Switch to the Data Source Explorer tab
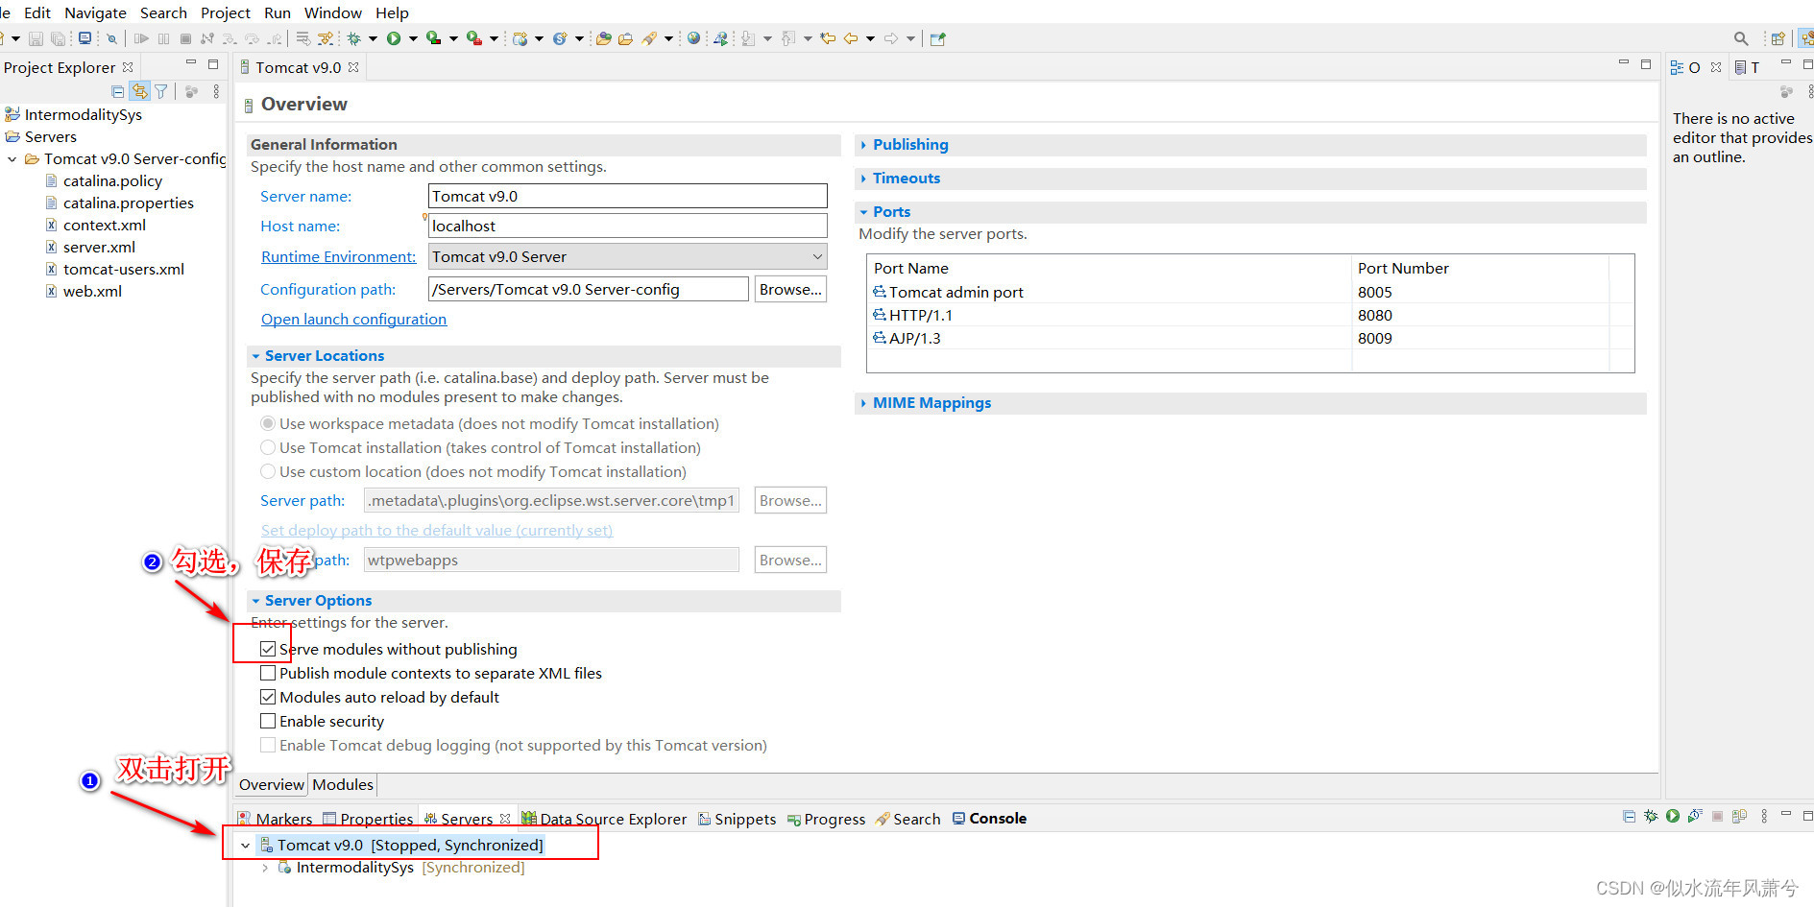The image size is (1814, 907). point(604,819)
